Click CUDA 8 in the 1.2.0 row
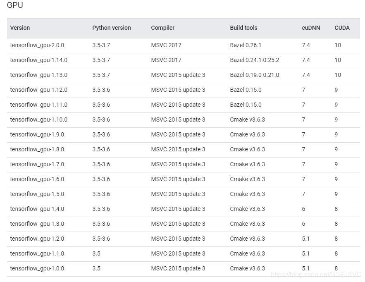This screenshot has height=282, width=365. pyautogui.click(x=336, y=239)
